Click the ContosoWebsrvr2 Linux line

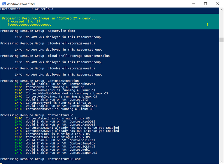(54, 109)
